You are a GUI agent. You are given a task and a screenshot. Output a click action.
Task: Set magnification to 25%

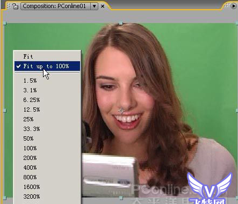click(x=47, y=119)
